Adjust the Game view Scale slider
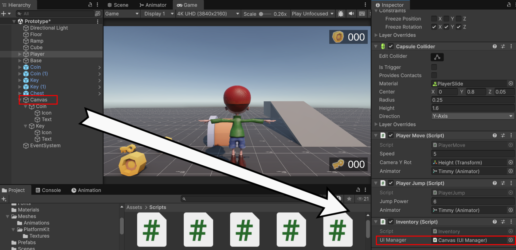Image resolution: width=516 pixels, height=250 pixels. 265,14
